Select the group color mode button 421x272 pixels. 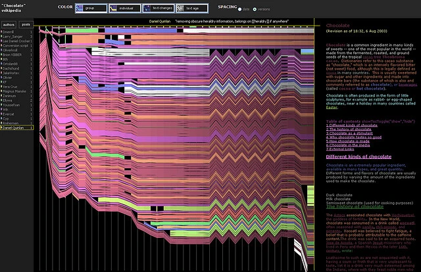coord(91,9)
